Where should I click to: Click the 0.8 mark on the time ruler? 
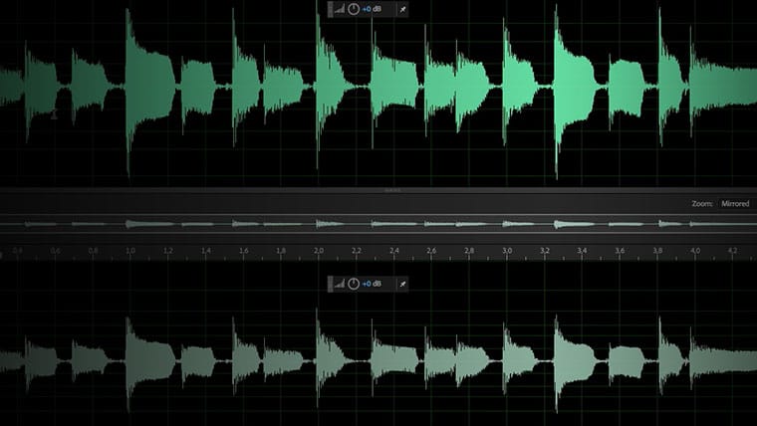[x=93, y=251]
